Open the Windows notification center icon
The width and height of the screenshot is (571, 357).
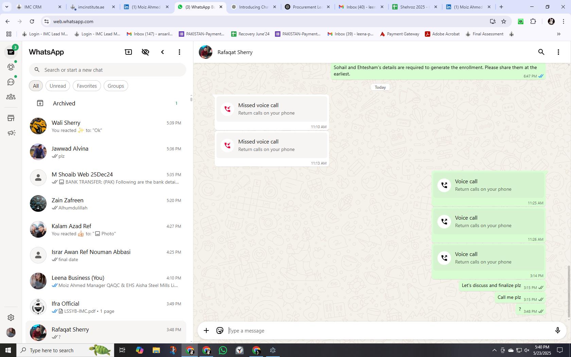[x=559, y=350]
